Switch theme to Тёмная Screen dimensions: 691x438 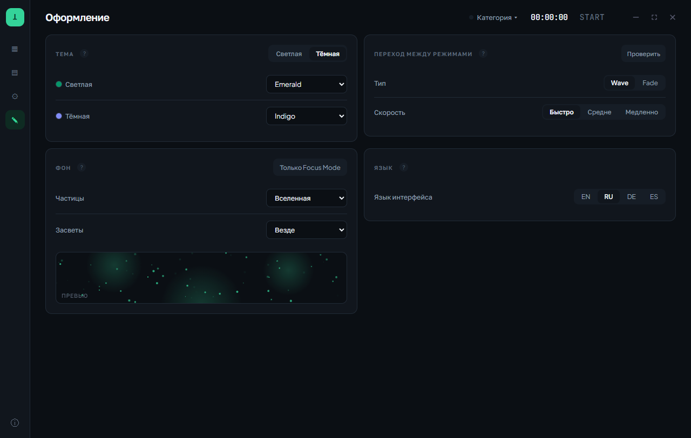pos(328,54)
